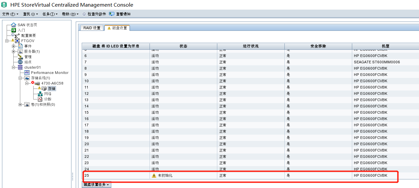419x188 pixels.
Task: Collapse the 4730-A6C58 tree node
Action: point(27,83)
